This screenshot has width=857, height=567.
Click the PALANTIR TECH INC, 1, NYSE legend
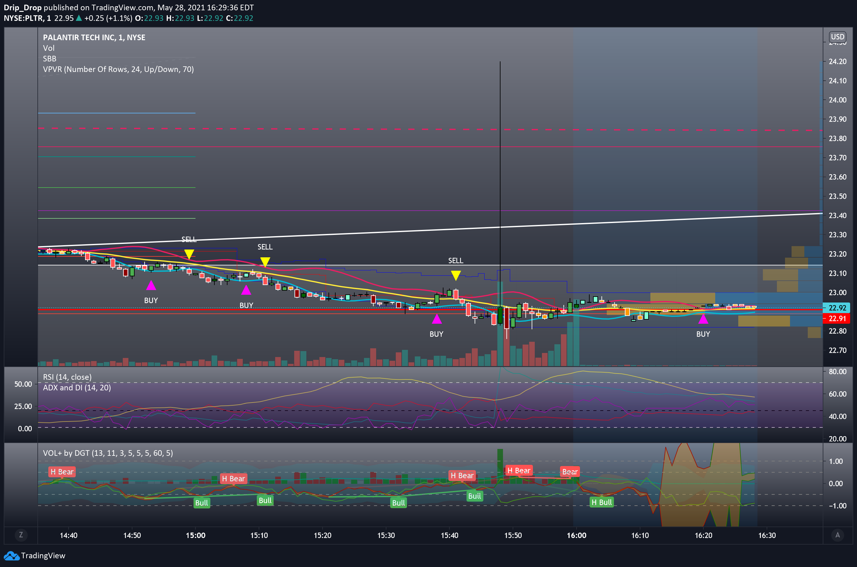pos(94,38)
